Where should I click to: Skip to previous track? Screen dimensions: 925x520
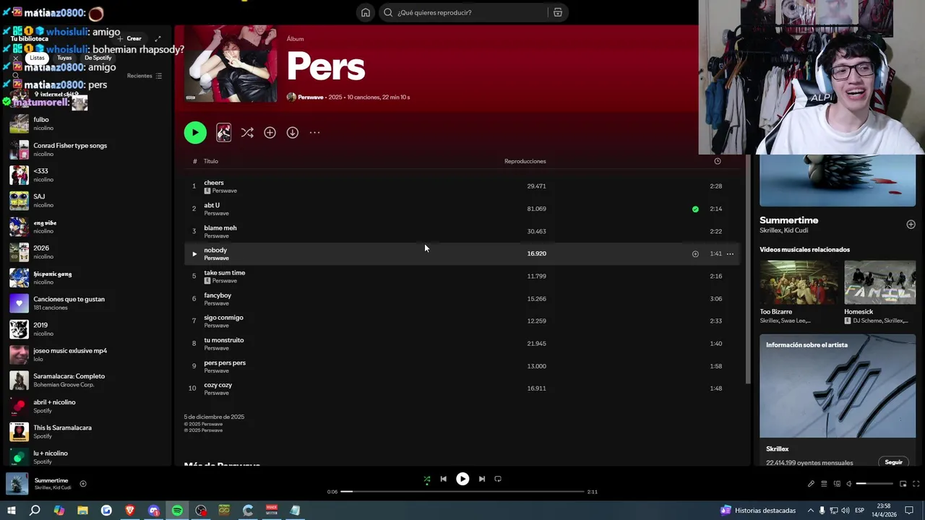click(x=443, y=479)
